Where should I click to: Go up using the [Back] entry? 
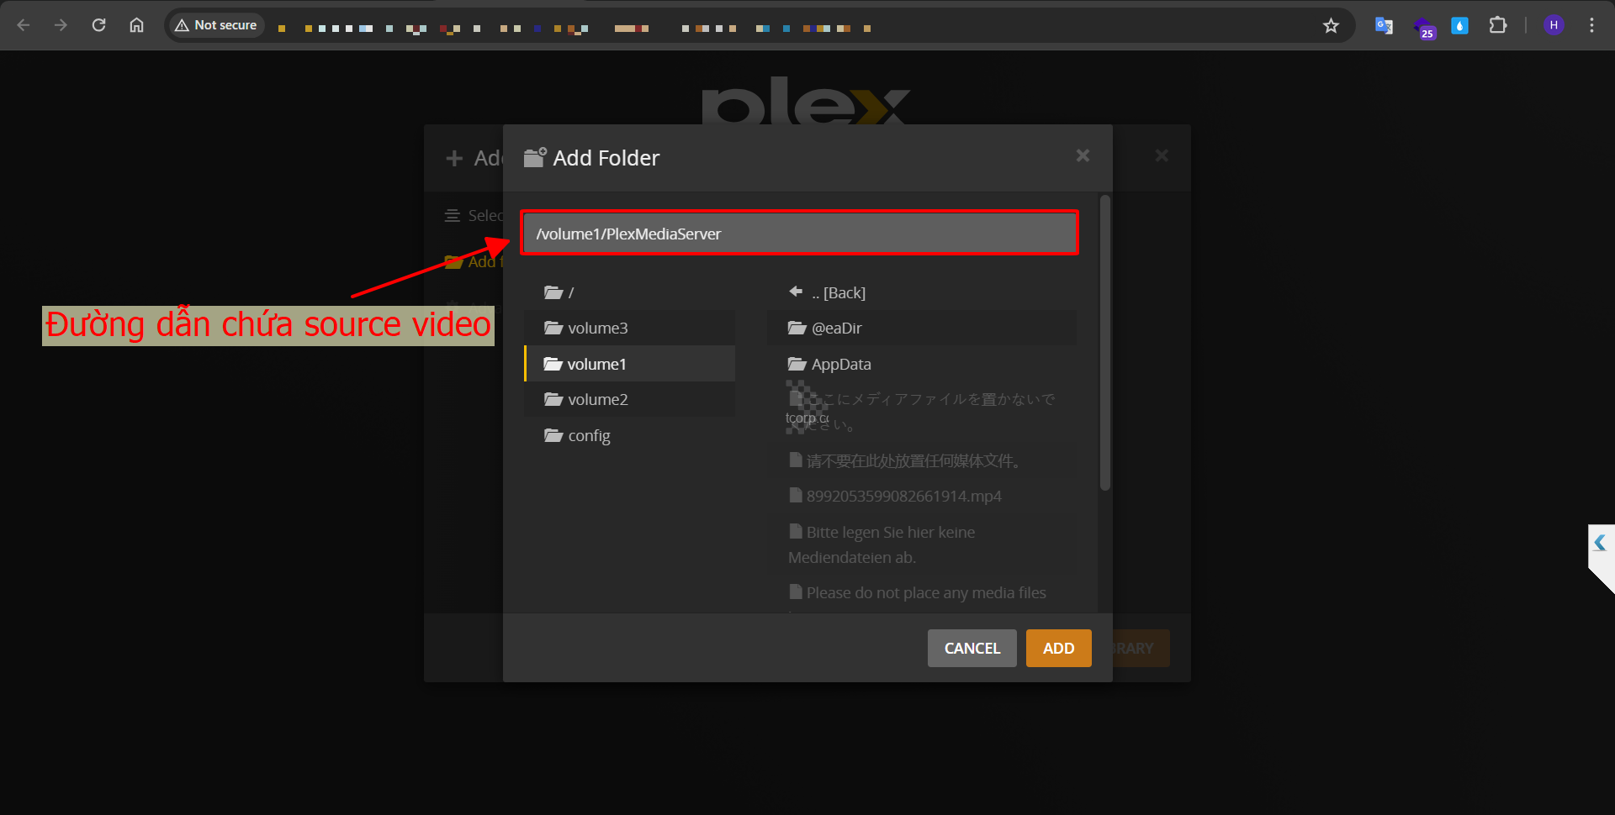837,292
